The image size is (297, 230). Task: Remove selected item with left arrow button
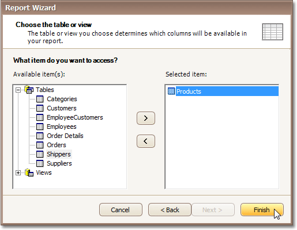point(146,141)
